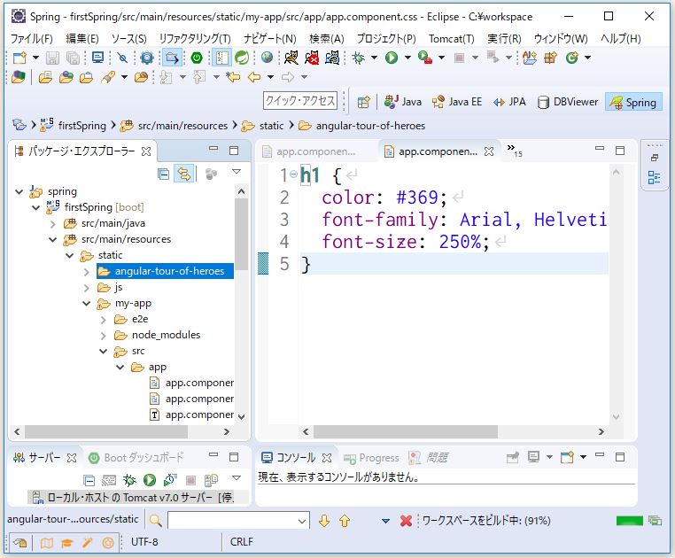This screenshot has width=675, height=558.
Task: Go to last edit location icon
Action: pos(233,78)
